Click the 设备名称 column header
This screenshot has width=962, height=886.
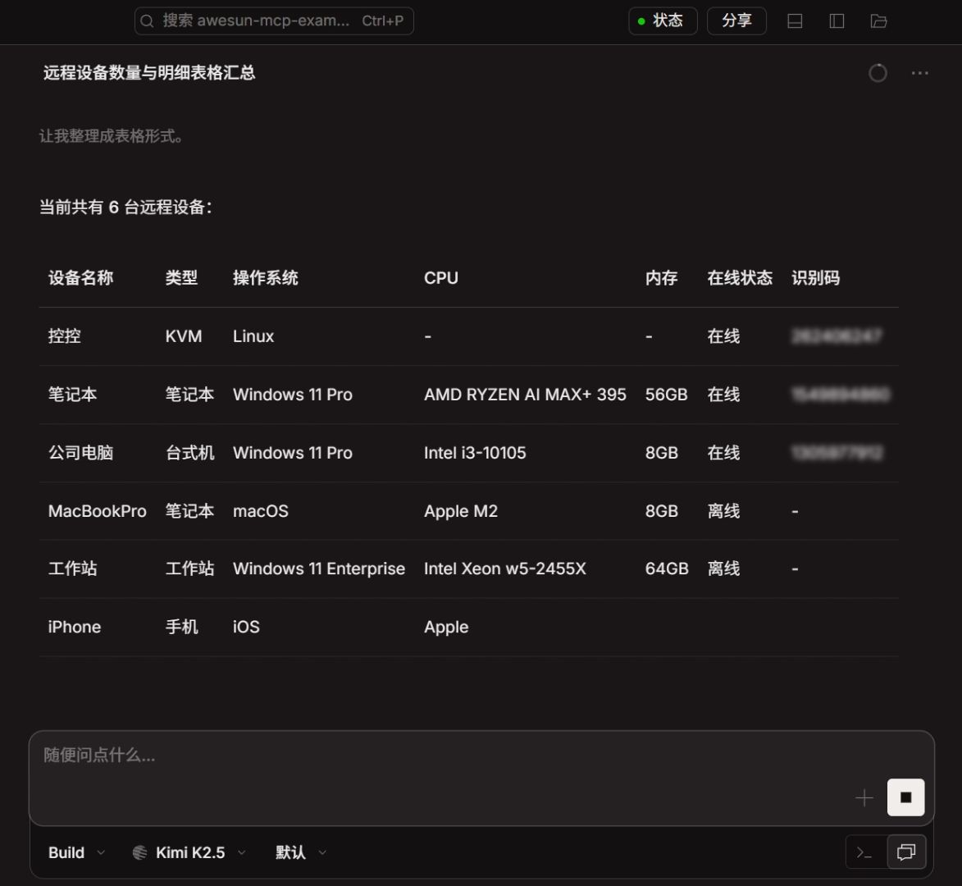[x=81, y=278]
